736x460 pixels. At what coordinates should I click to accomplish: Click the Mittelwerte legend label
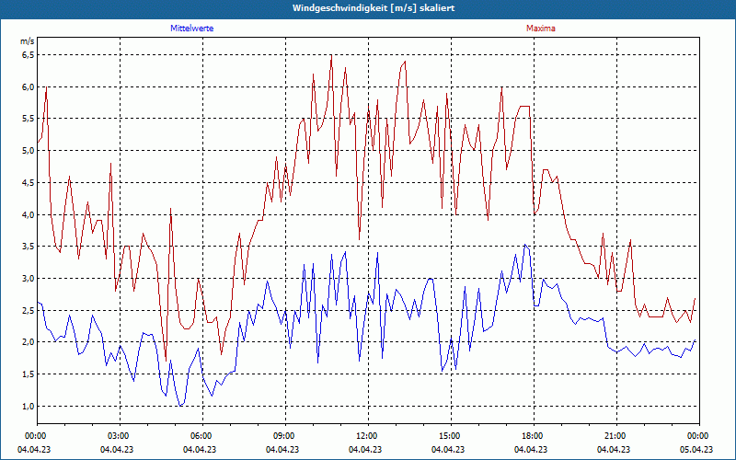pyautogui.click(x=192, y=29)
